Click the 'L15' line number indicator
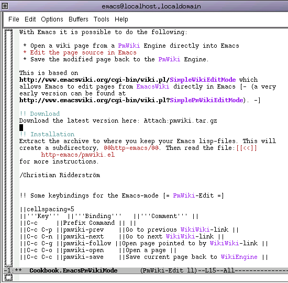The image size is (288, 283). coord(211,270)
